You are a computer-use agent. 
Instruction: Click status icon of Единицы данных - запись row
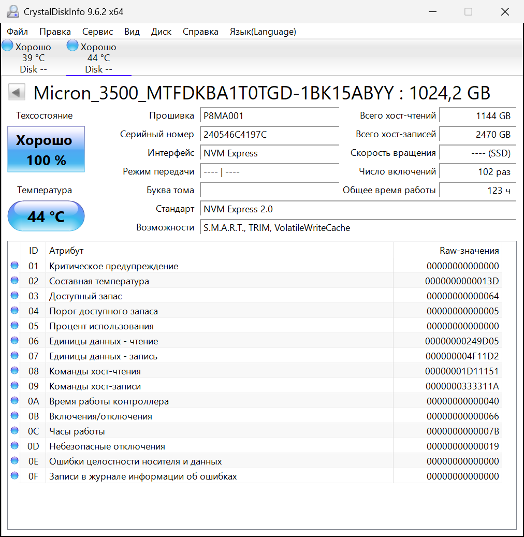tap(14, 355)
